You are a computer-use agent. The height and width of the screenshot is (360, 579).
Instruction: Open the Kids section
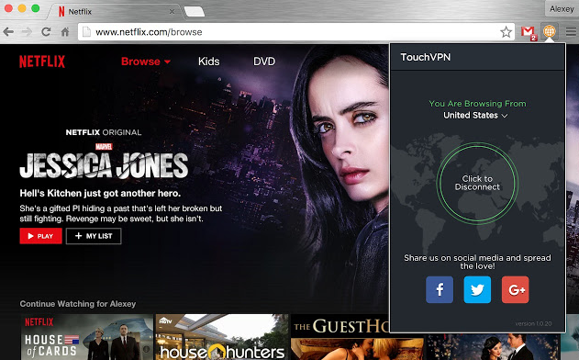(x=208, y=62)
